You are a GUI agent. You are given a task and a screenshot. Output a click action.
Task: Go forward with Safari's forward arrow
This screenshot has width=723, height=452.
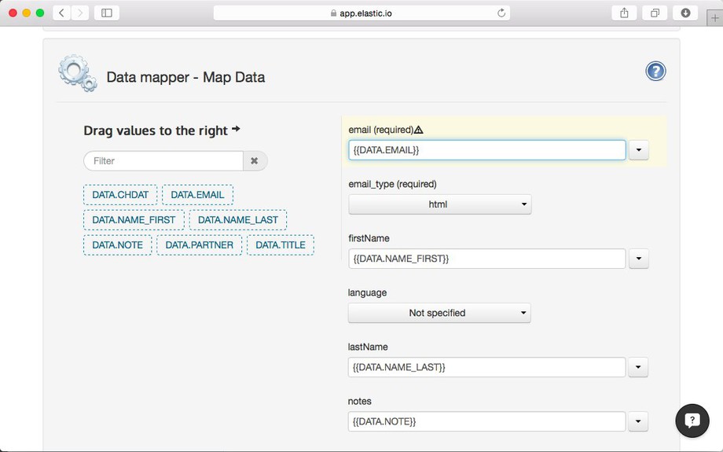pos(80,13)
